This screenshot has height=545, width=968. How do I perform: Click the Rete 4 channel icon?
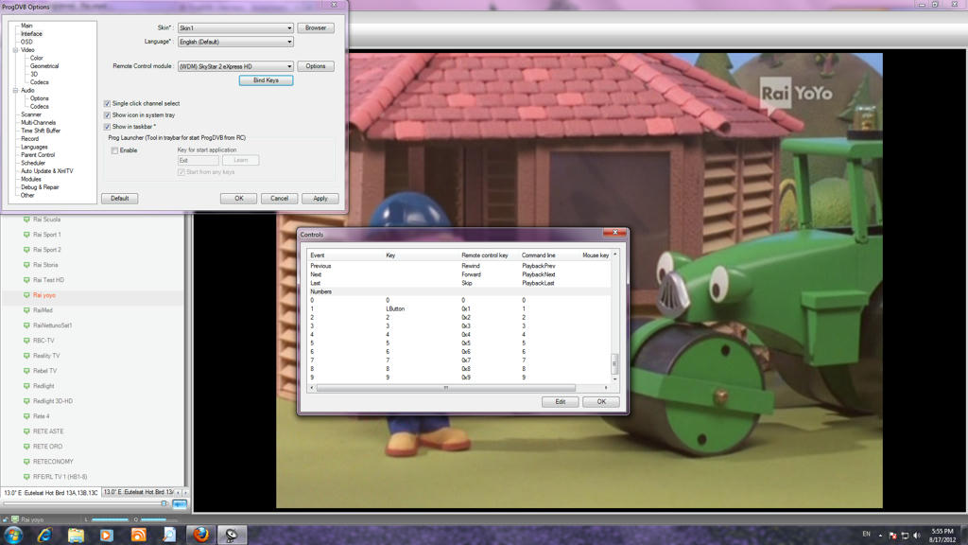26,416
